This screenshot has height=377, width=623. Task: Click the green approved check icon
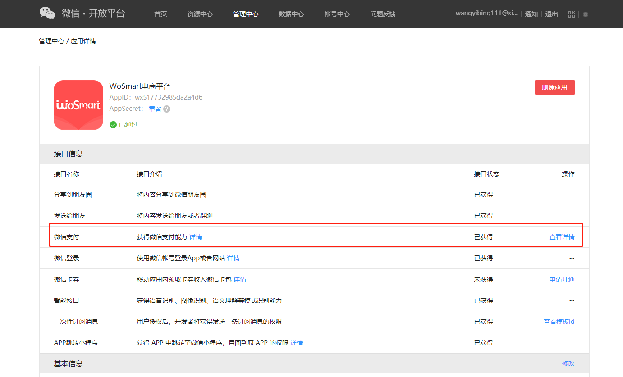[113, 124]
